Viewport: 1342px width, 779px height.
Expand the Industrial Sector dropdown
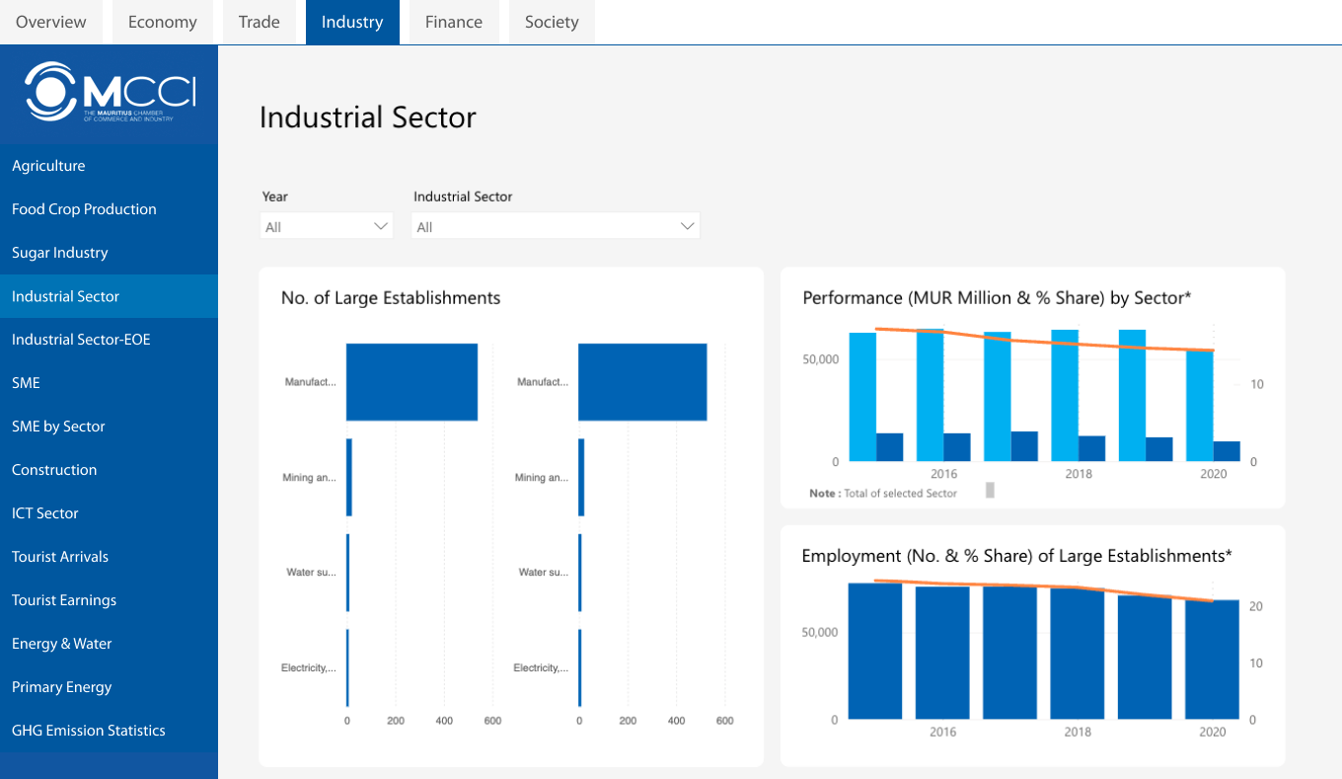(x=555, y=227)
